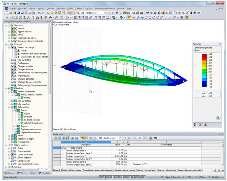
Task: Click the Open folder icon in toolbar
Action: tap(11, 13)
